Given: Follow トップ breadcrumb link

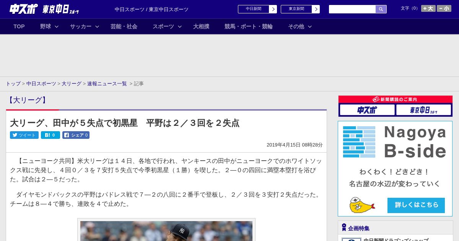Looking at the screenshot, I should (x=13, y=83).
